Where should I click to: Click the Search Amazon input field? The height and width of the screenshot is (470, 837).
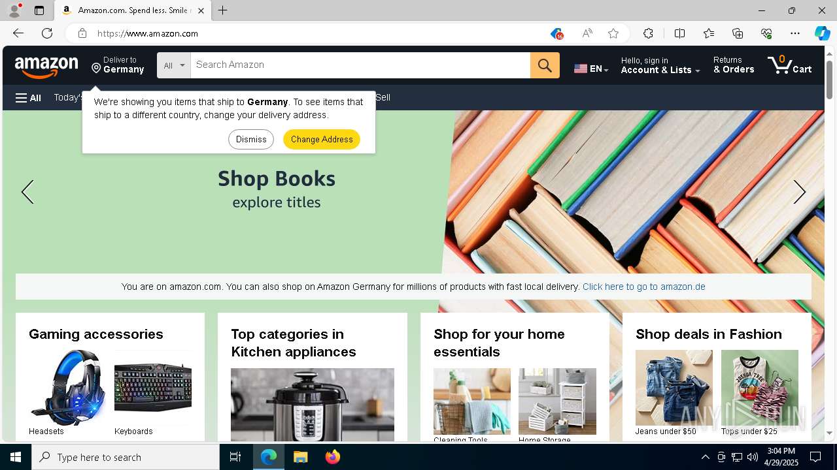(360, 65)
